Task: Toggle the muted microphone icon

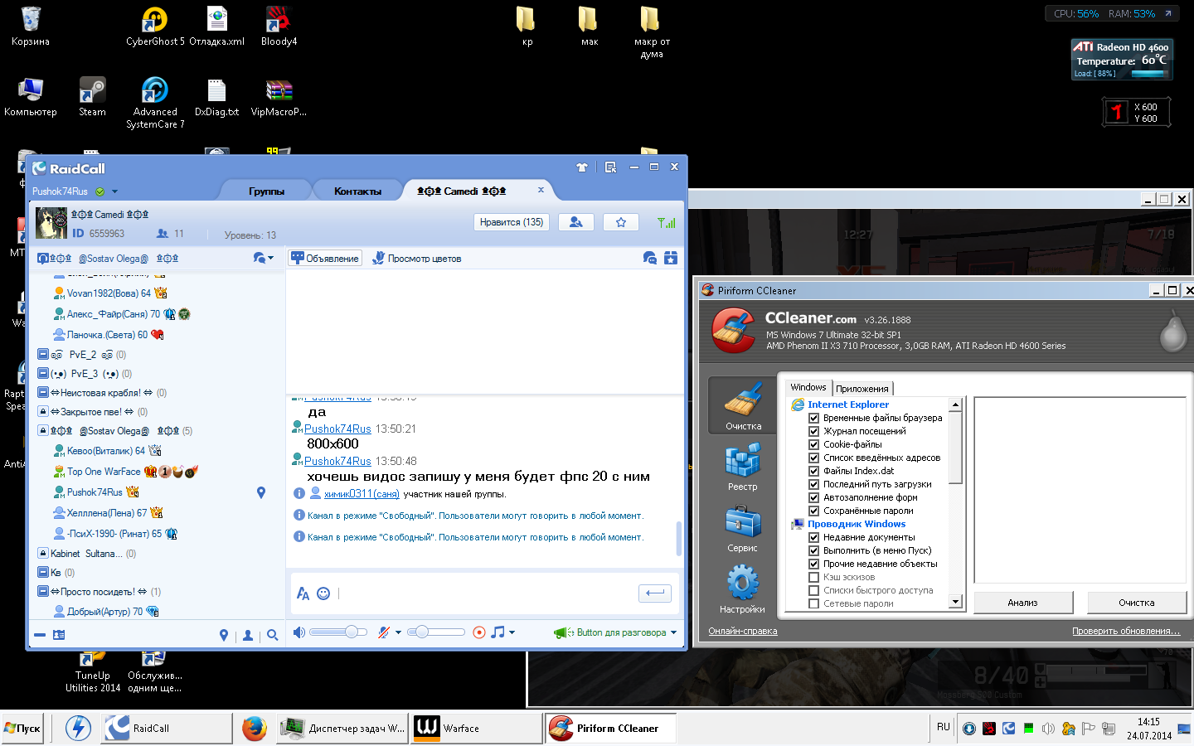Action: [x=383, y=632]
